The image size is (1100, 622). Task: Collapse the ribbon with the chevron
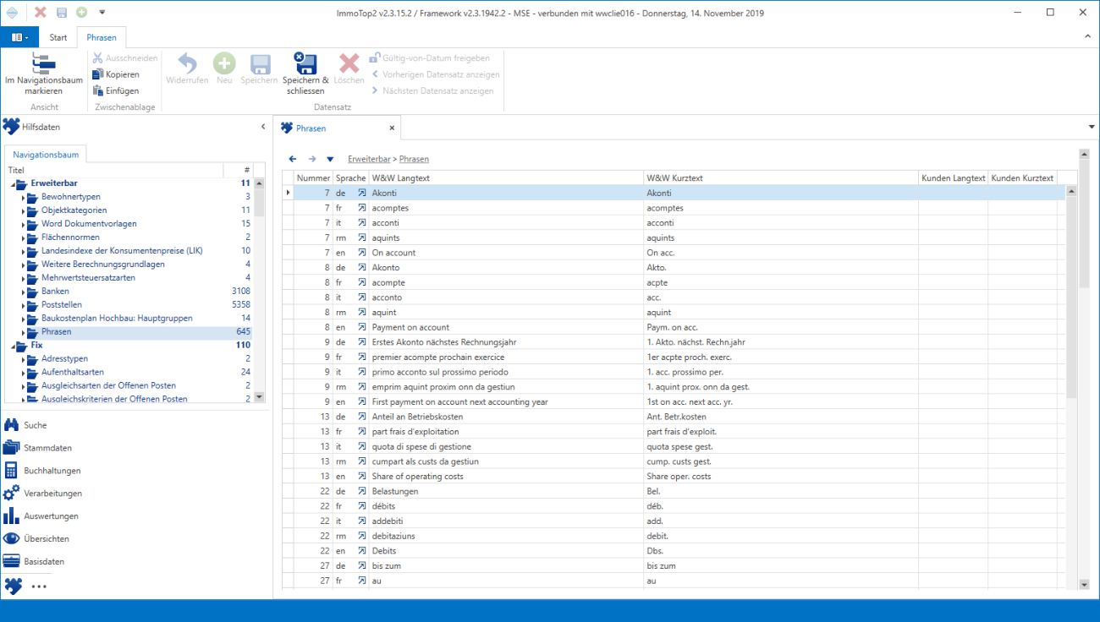pyautogui.click(x=1088, y=37)
